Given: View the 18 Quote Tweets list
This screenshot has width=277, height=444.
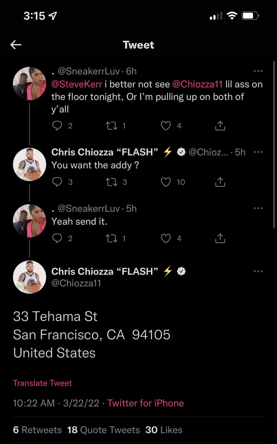Looking at the screenshot, I should coord(104,430).
